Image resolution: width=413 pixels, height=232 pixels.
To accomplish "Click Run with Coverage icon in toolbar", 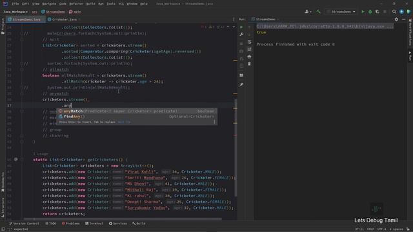I will click(377, 12).
